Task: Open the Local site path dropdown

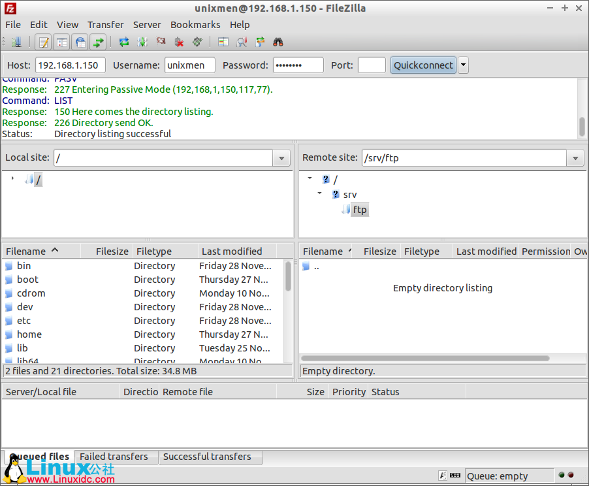Action: (281, 157)
